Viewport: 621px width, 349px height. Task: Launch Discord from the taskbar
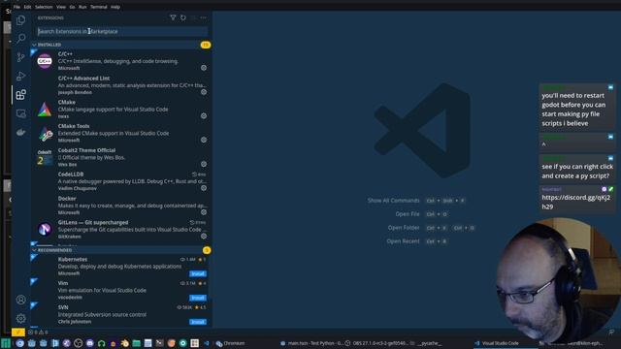tap(90, 343)
